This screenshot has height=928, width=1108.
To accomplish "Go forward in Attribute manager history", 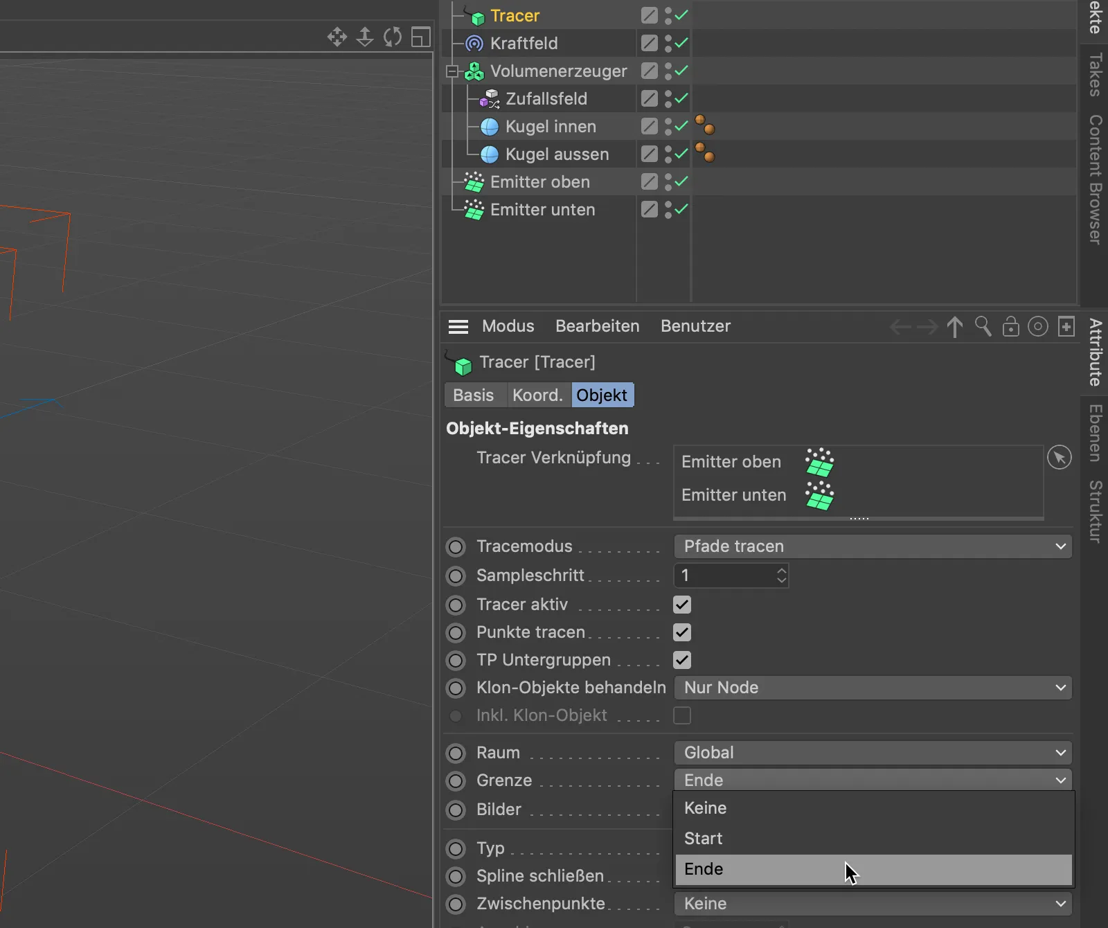I will [927, 327].
